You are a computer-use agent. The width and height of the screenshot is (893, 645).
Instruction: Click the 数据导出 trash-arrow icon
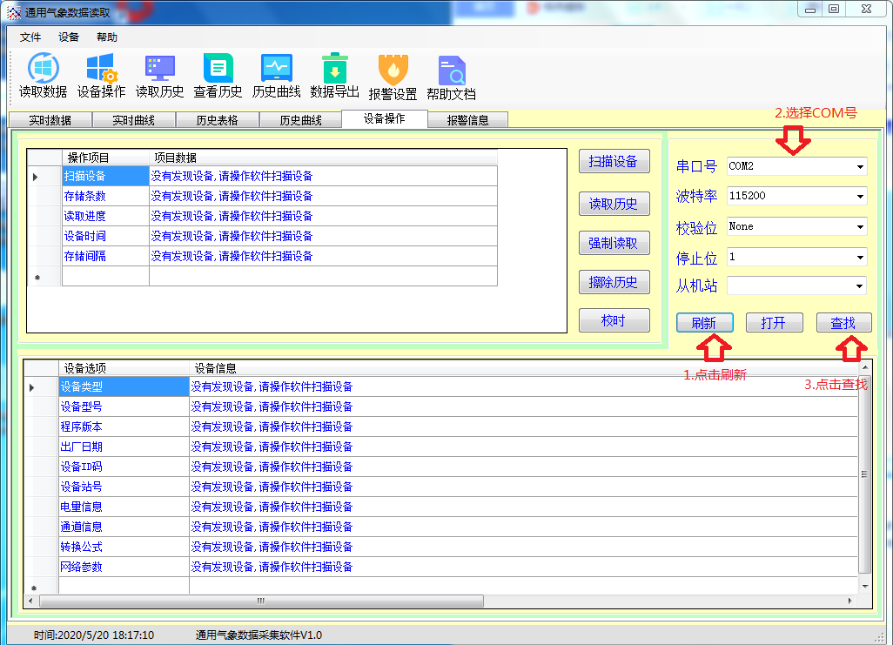pos(334,69)
